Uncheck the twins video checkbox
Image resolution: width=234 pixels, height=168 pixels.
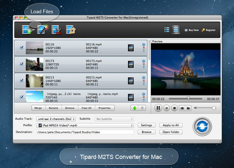[x=21, y=97]
